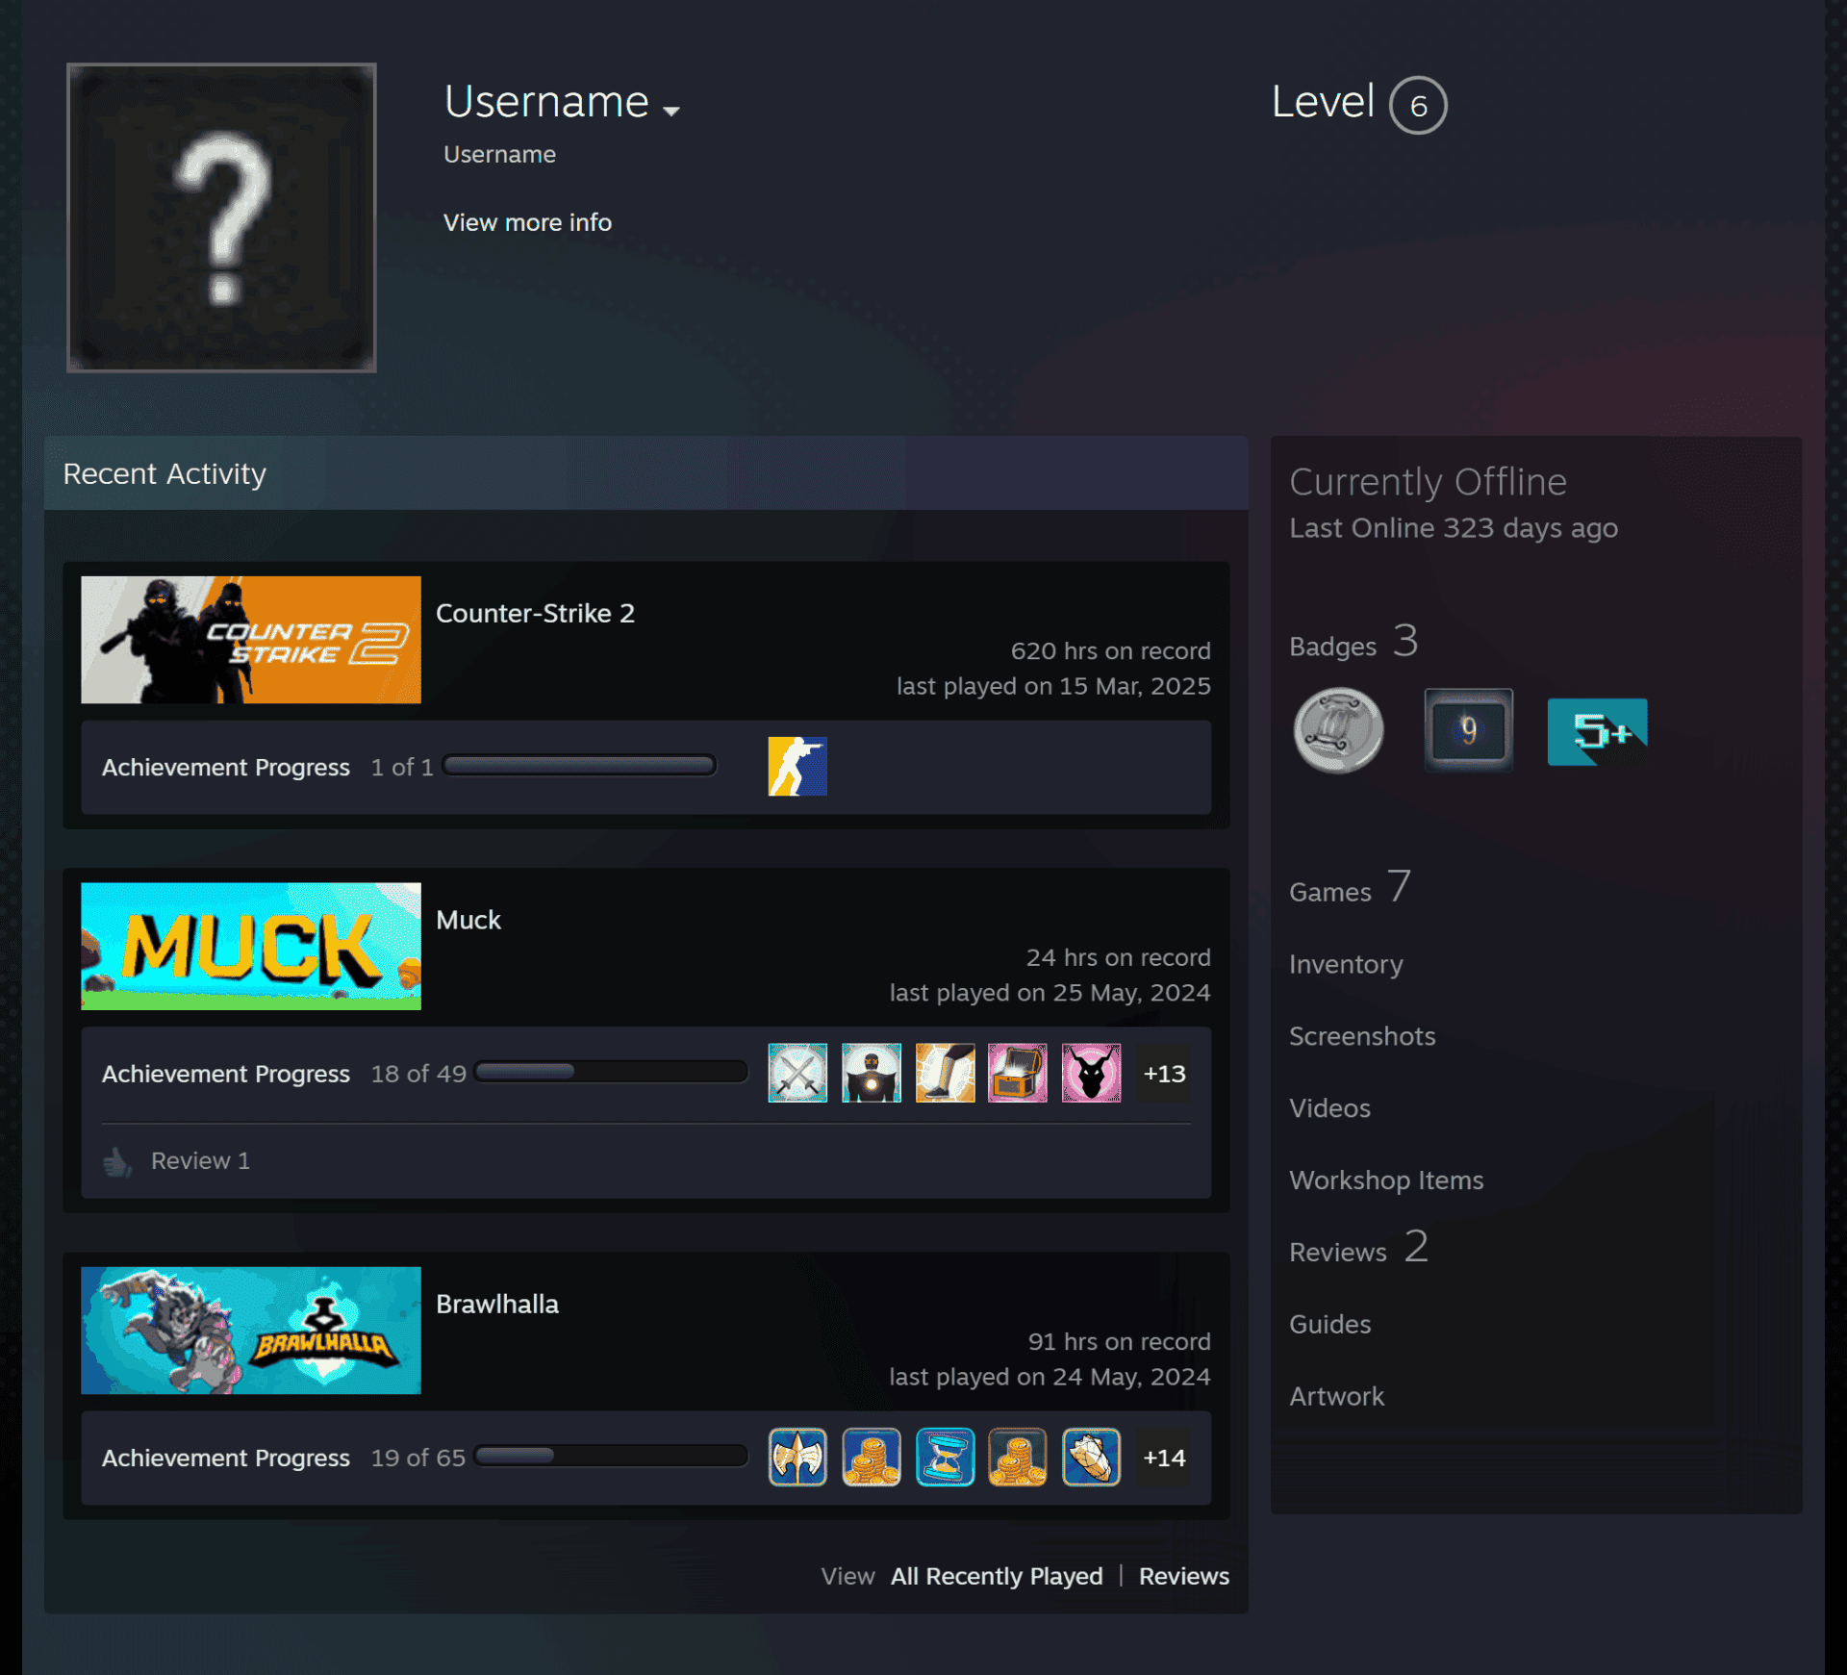The height and width of the screenshot is (1675, 1847).
Task: Show the +14 more Brawlhalla achievements
Action: point(1164,1457)
